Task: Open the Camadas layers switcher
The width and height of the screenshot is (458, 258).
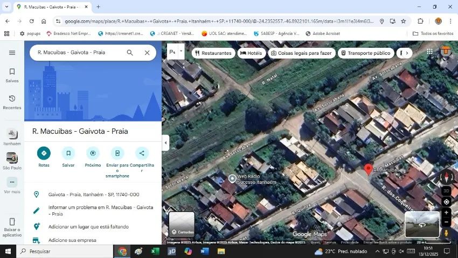Action: tap(182, 225)
